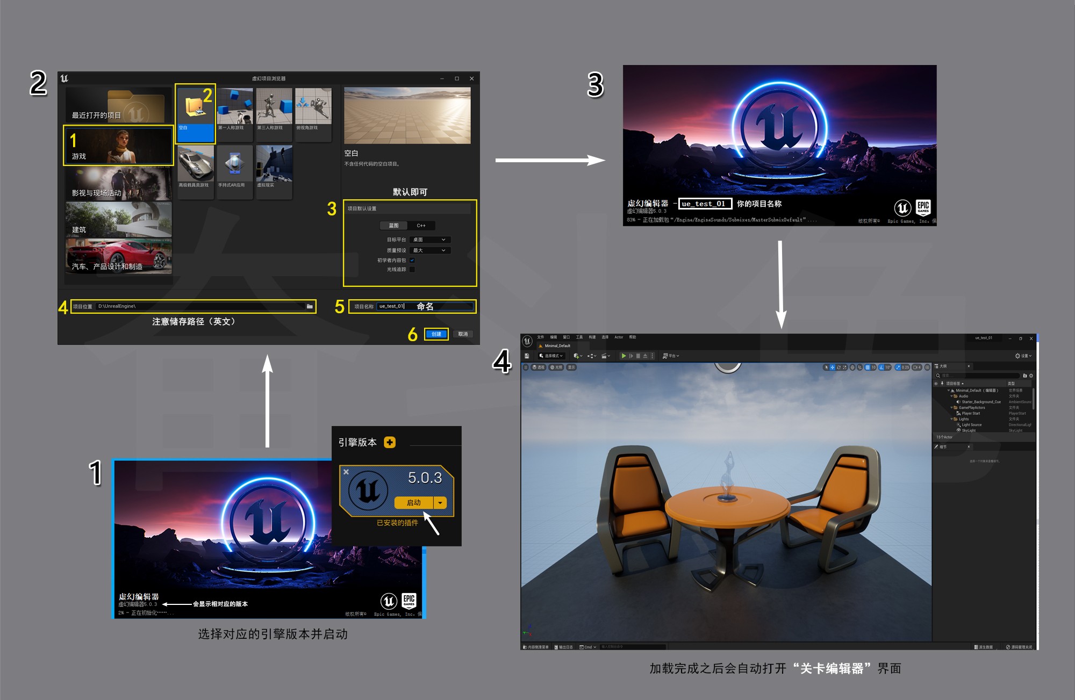Click the folder browse icon for project location
The height and width of the screenshot is (700, 1075).
[310, 306]
